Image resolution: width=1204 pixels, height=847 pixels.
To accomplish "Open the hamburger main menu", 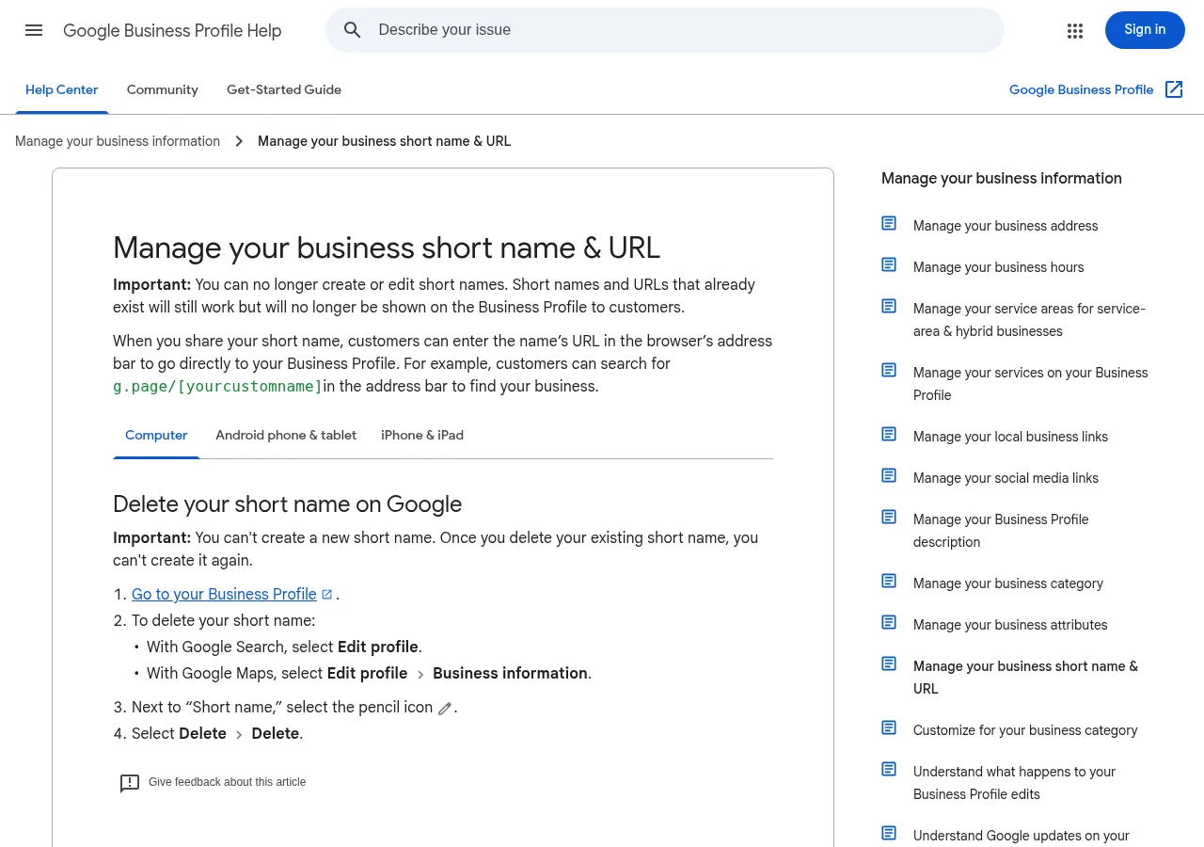I will coord(34,30).
